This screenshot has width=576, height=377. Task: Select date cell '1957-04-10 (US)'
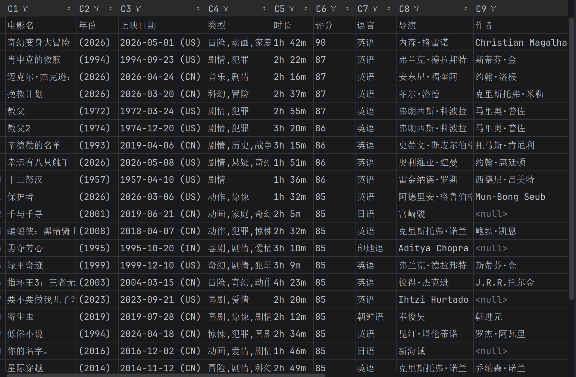coord(162,179)
